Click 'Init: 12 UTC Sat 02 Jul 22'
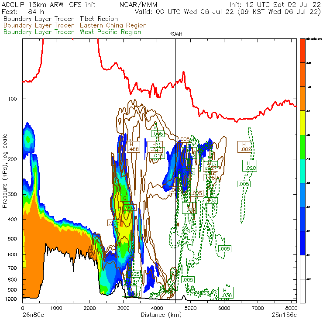 click(x=275, y=4)
